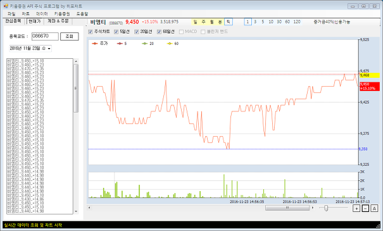Click the window resize grip icon

[x=378, y=226]
